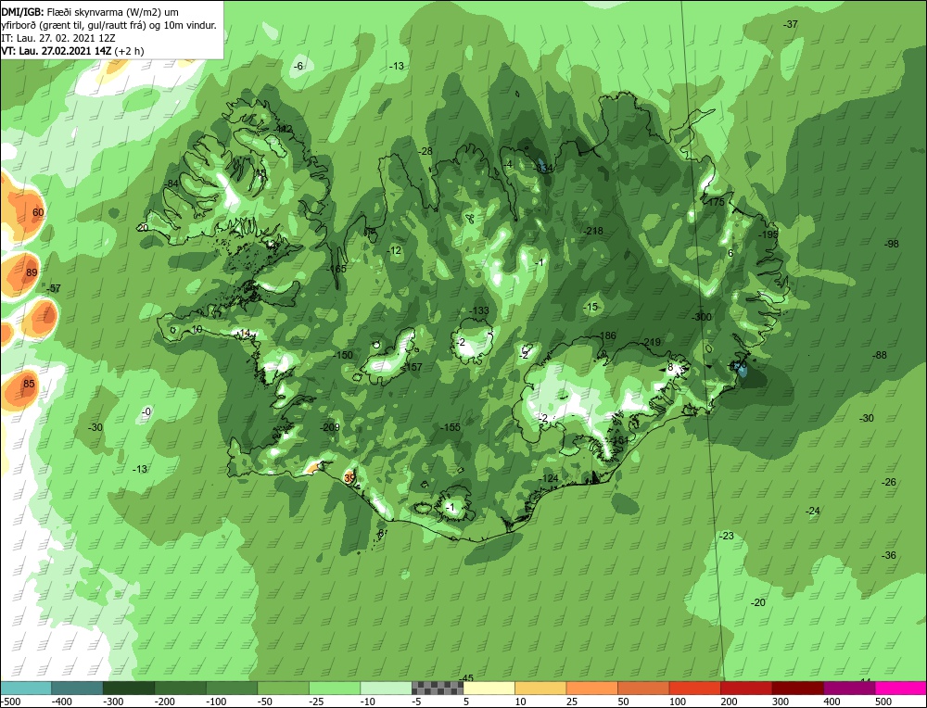Click the "-57" map value
Screen dimensions: 927x708
pyautogui.click(x=54, y=288)
